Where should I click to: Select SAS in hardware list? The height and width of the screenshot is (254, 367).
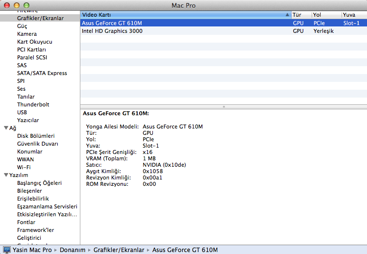(x=22, y=65)
